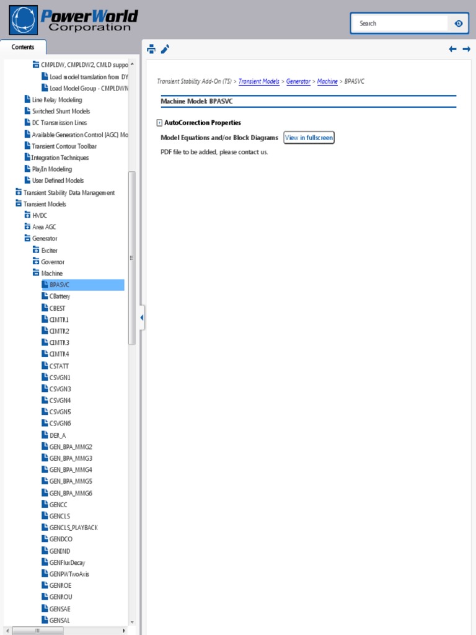Open the CBEST page icon
476x635 pixels.
45,308
